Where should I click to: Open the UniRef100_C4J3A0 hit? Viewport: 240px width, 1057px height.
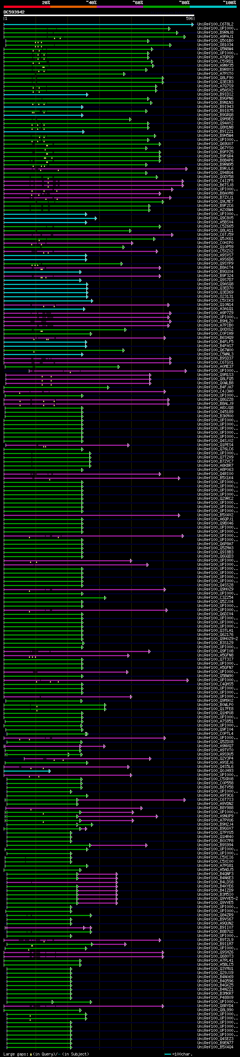(215, 391)
